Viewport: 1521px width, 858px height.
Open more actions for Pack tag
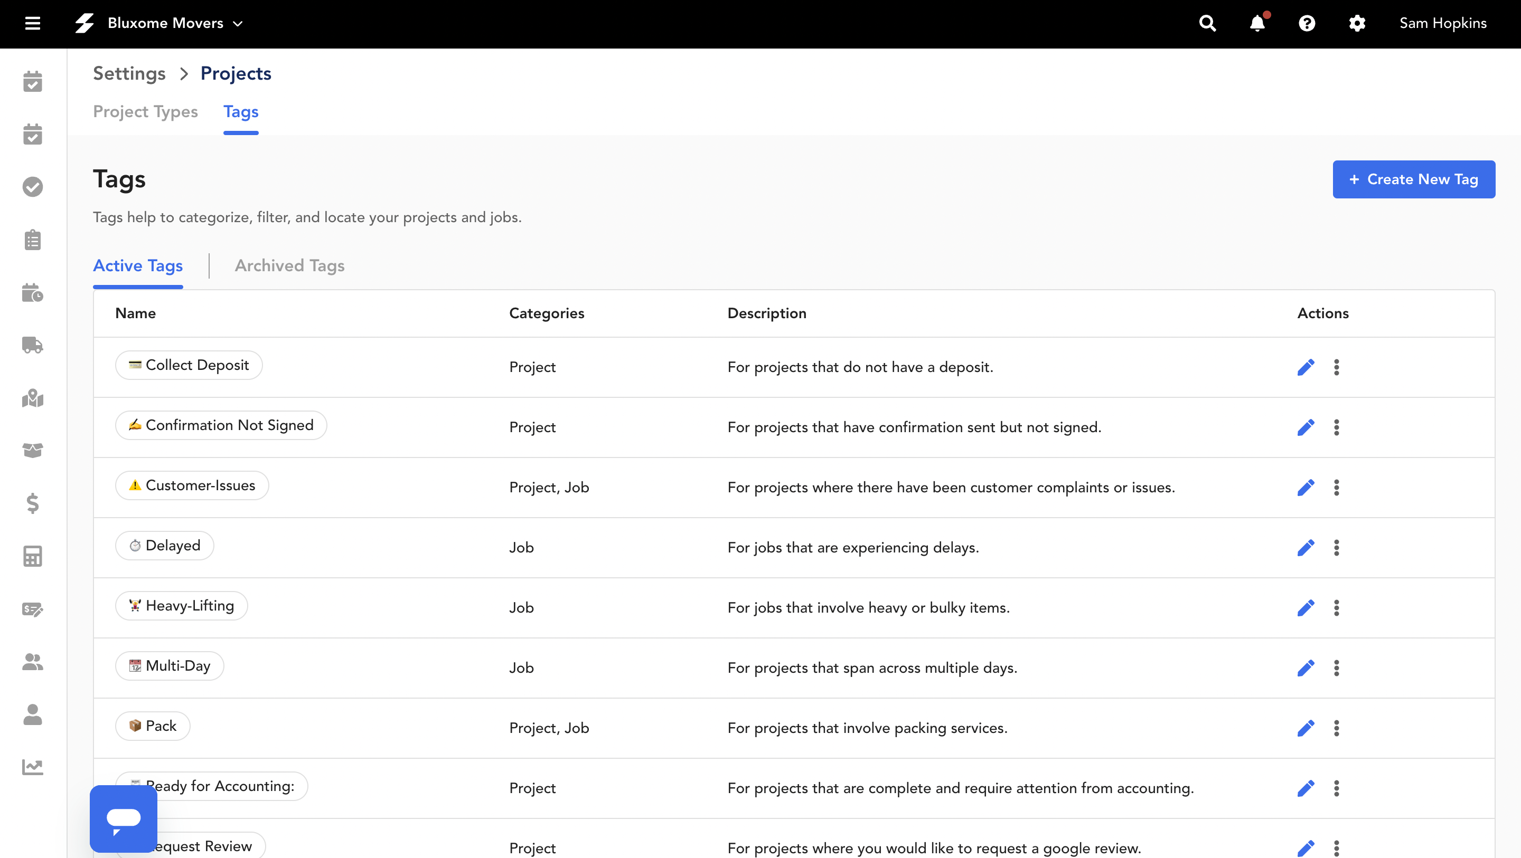pos(1336,728)
